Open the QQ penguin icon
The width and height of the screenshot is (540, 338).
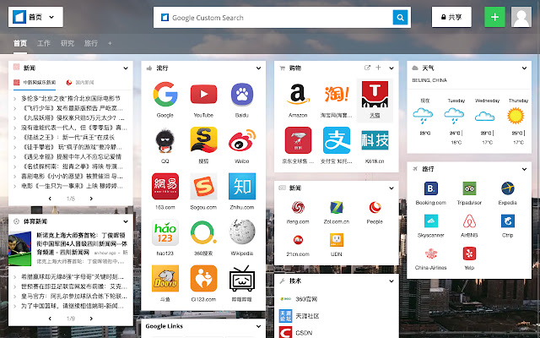pyautogui.click(x=165, y=140)
